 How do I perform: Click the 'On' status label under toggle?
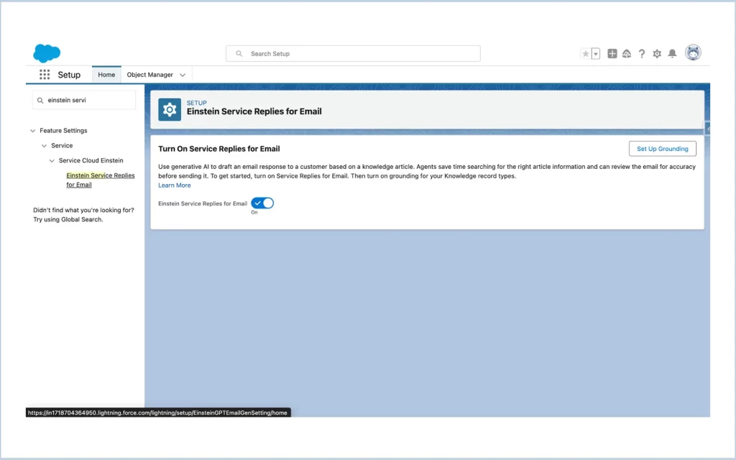(x=254, y=213)
